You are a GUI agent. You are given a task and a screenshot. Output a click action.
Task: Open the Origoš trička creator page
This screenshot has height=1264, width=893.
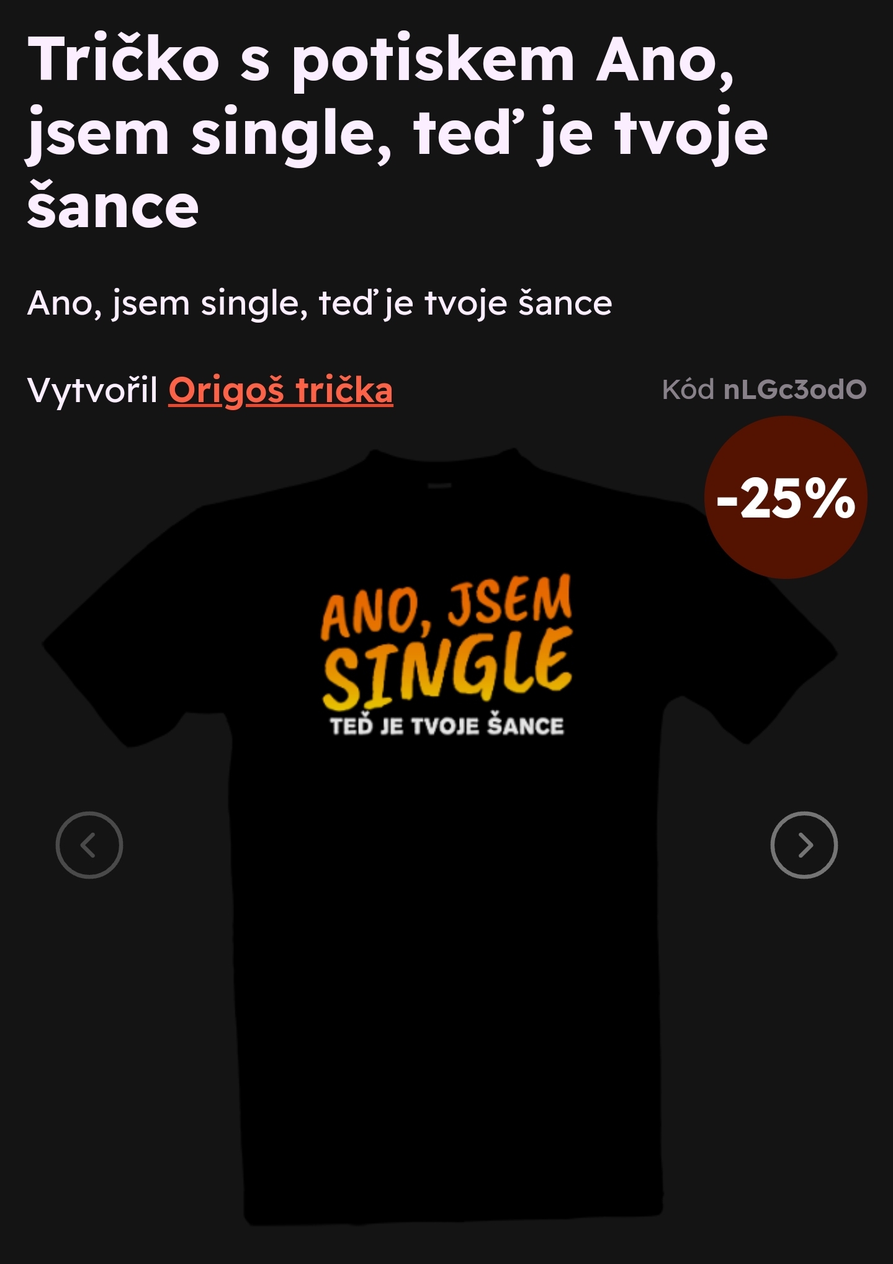[x=280, y=390]
